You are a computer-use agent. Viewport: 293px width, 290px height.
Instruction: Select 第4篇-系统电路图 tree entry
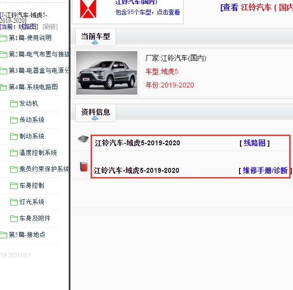pyautogui.click(x=33, y=87)
